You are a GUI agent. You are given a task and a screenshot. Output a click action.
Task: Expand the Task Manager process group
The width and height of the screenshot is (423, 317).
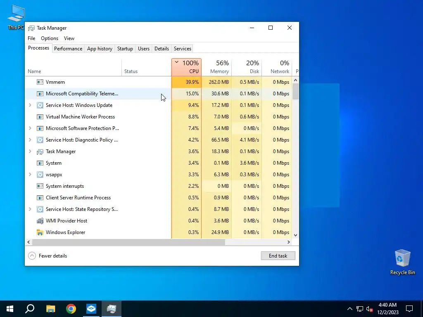point(30,151)
